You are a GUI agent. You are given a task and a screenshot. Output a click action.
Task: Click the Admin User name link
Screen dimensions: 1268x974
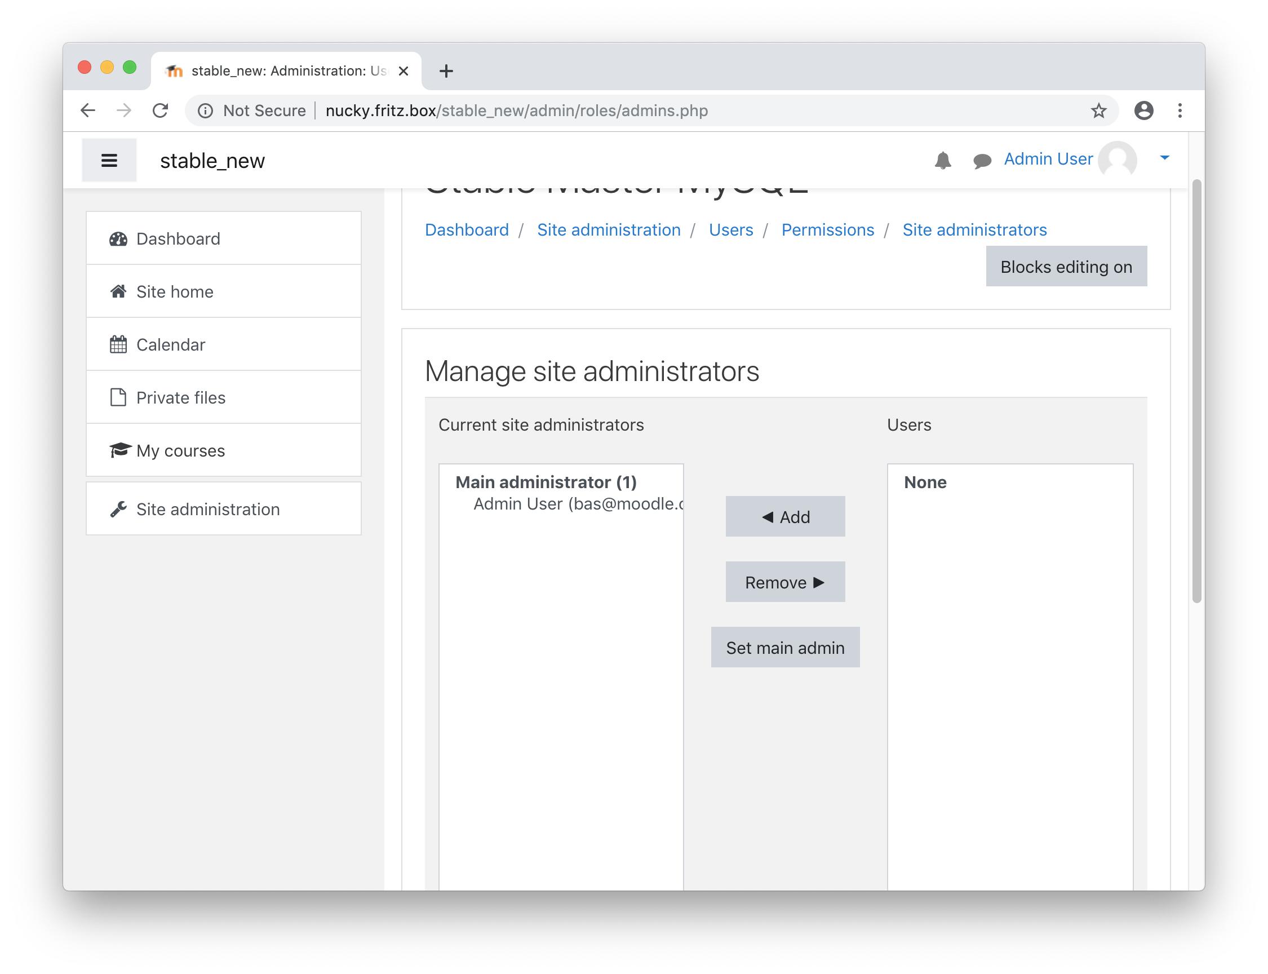click(1048, 159)
